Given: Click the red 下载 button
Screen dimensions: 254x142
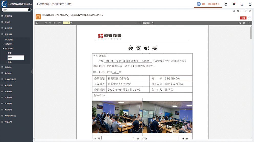Looking at the screenshot, I should tap(243, 18).
